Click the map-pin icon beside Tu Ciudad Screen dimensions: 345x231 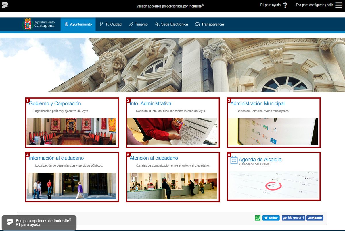(101, 24)
